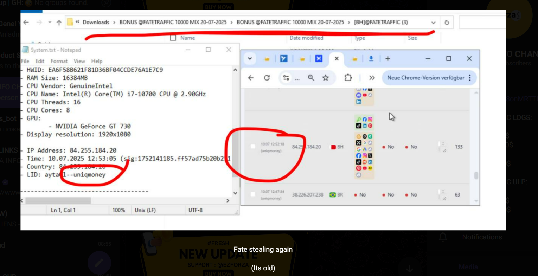Image resolution: width=538 pixels, height=276 pixels.
Task: Focus the File Explorer search box
Action: (482, 23)
